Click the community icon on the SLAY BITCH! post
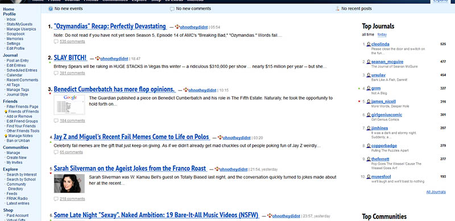Viewport: 455px width, 221px height. (x=98, y=58)
